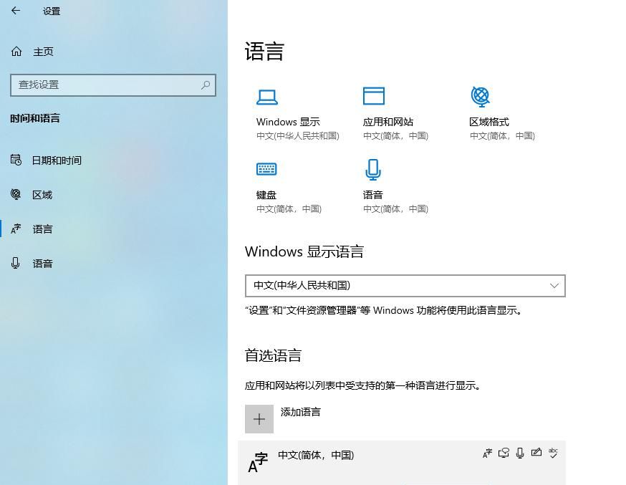Screen dimensions: 626x485
Task: Open the Windows 显示语言 dropdown
Action: pyautogui.click(x=405, y=286)
